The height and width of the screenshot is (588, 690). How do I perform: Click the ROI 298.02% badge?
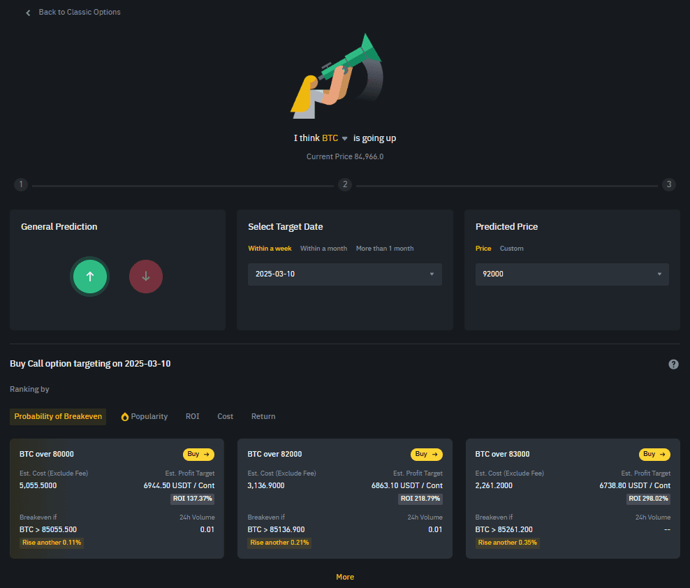648,499
